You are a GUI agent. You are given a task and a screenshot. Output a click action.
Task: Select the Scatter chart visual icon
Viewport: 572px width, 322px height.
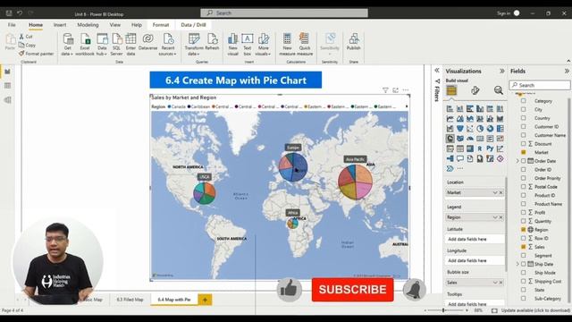click(x=470, y=129)
